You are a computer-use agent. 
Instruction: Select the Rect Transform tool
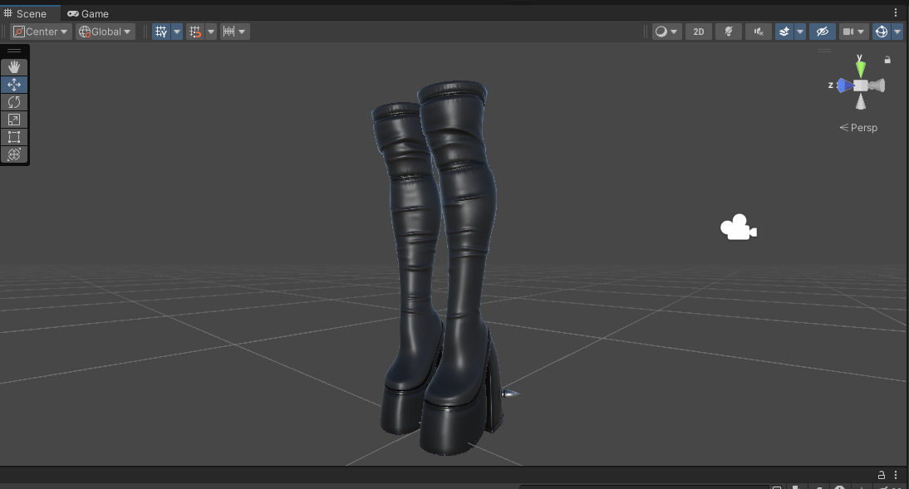click(x=14, y=137)
